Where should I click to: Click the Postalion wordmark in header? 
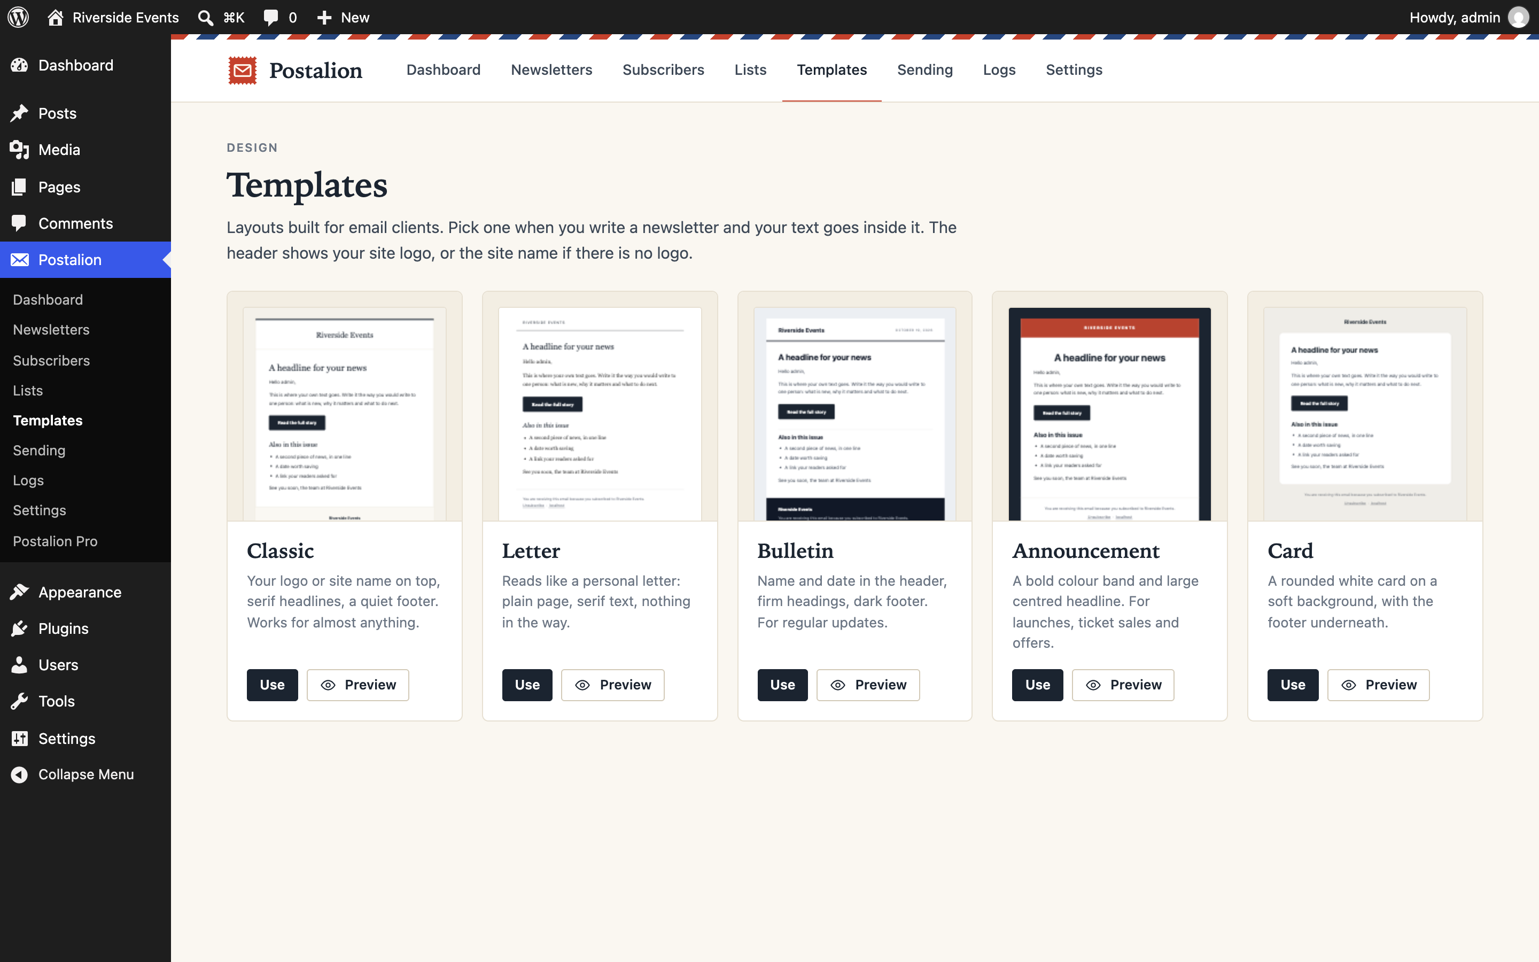(315, 70)
